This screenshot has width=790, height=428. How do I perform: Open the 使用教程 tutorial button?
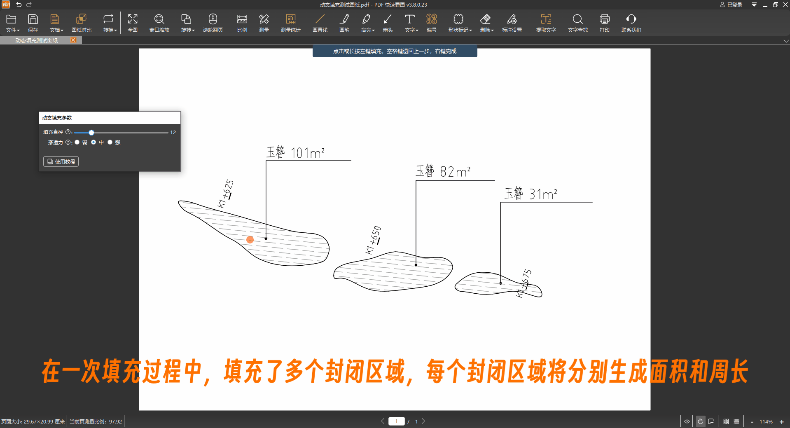point(61,161)
